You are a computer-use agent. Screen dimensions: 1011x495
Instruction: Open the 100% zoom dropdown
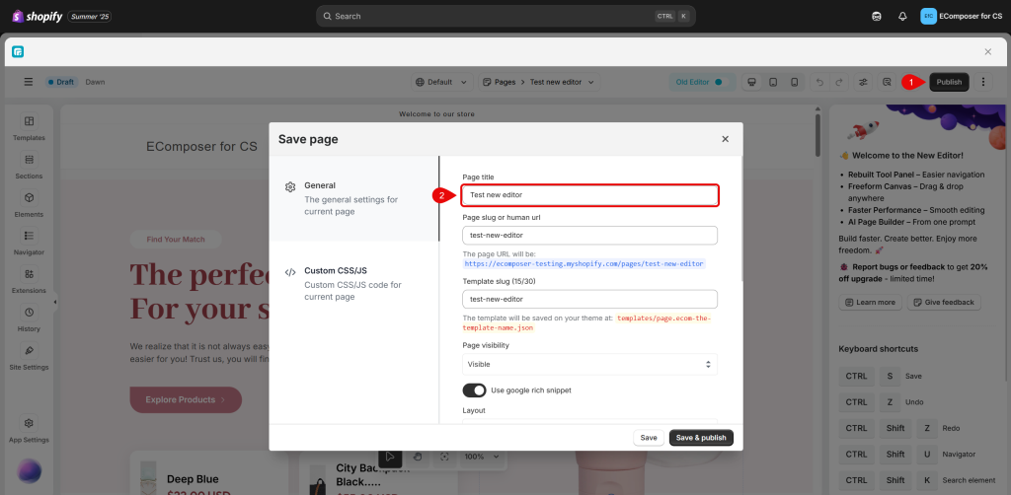[x=482, y=457]
